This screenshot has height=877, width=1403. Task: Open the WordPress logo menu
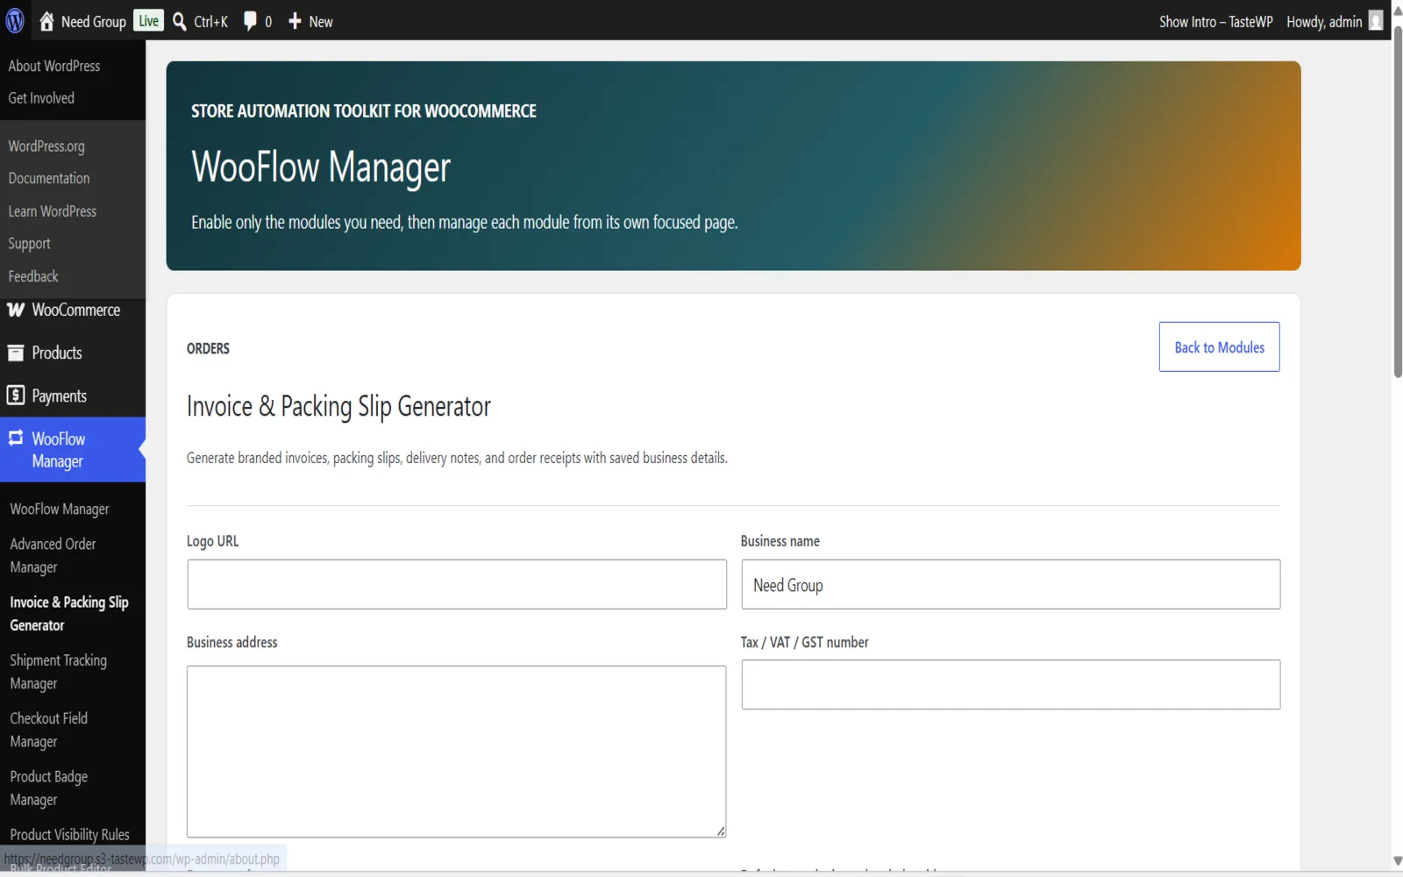pyautogui.click(x=15, y=21)
